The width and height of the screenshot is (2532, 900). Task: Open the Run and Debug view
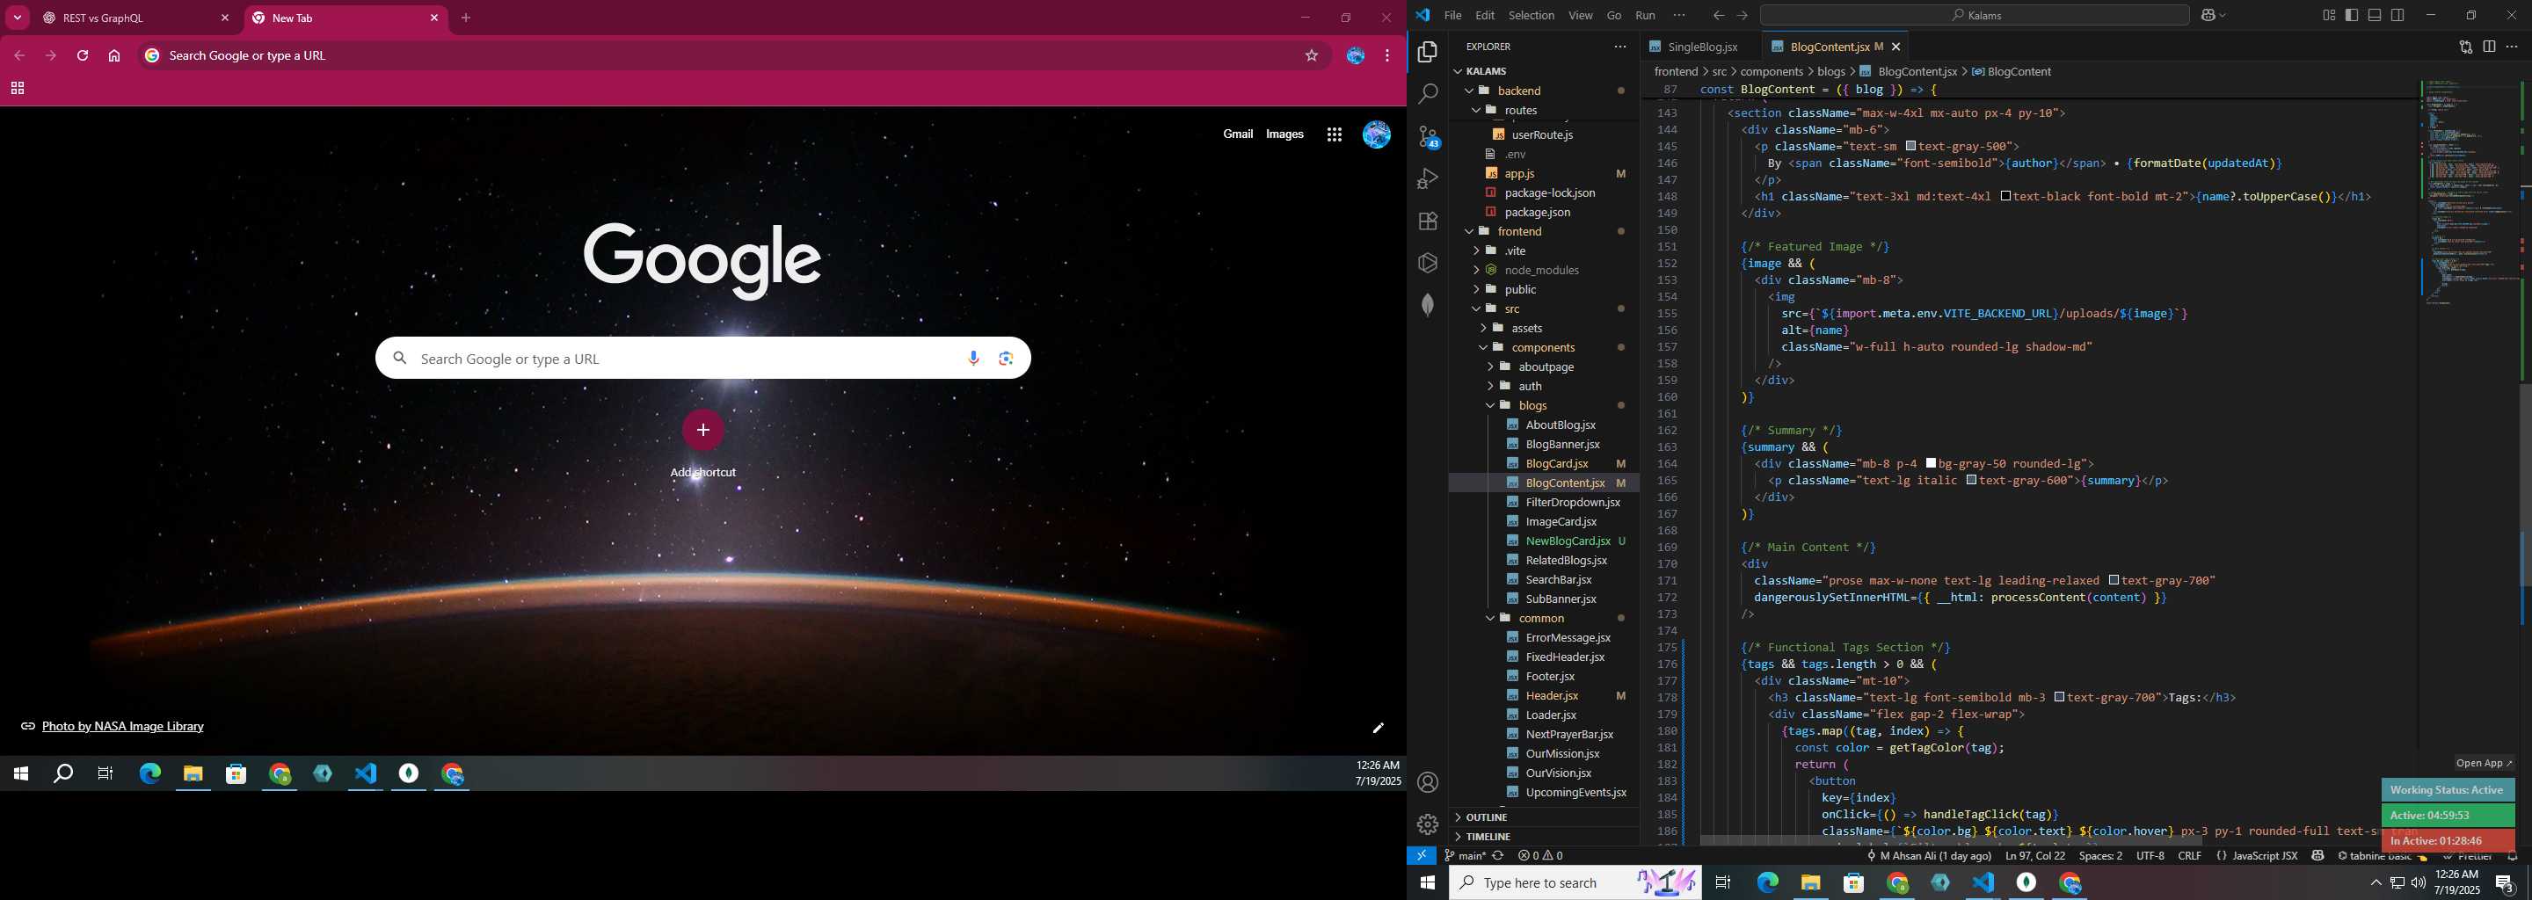point(1427,178)
